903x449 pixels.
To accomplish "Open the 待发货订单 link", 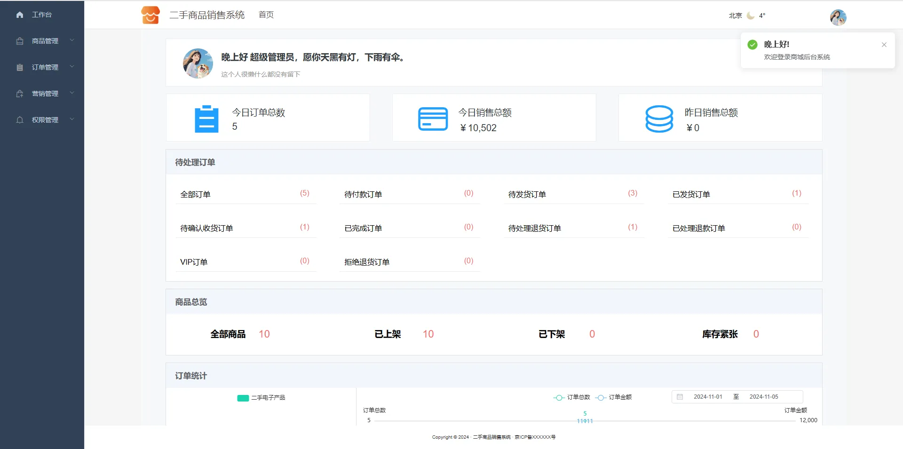I will (527, 195).
